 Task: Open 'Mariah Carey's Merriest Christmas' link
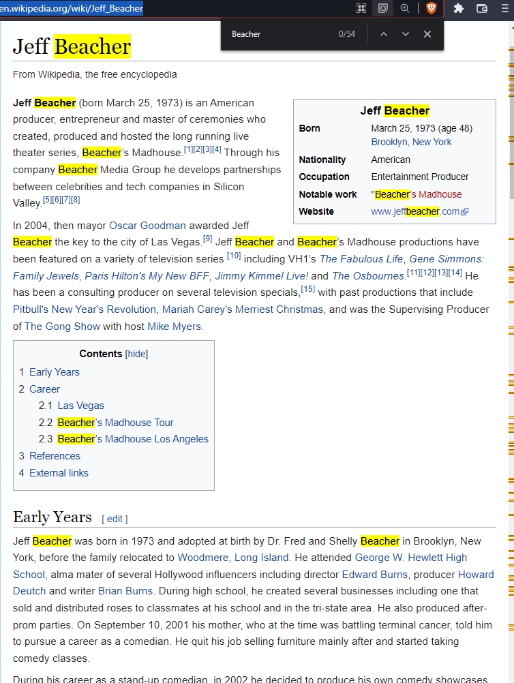(x=243, y=309)
